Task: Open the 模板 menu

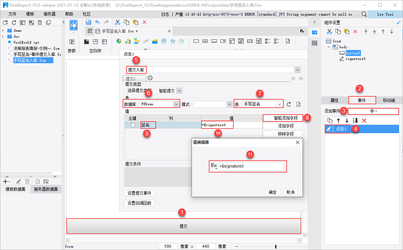Action: [x=30, y=14]
